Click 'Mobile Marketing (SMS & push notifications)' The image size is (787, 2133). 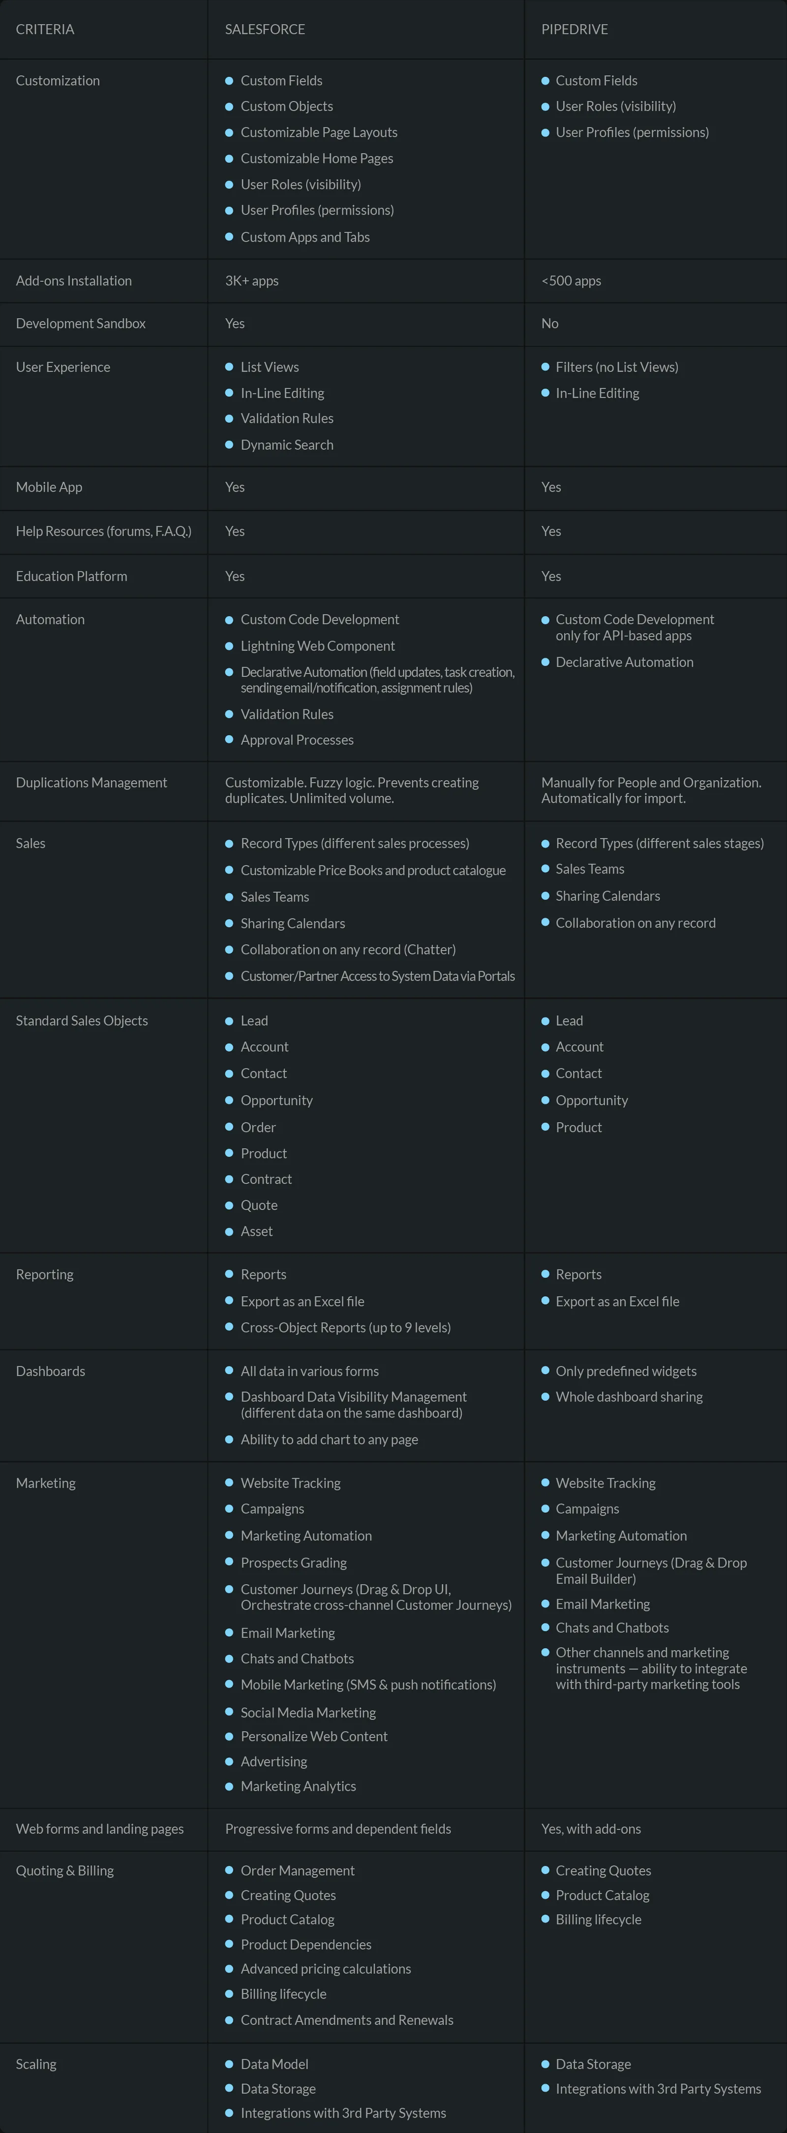368,1685
